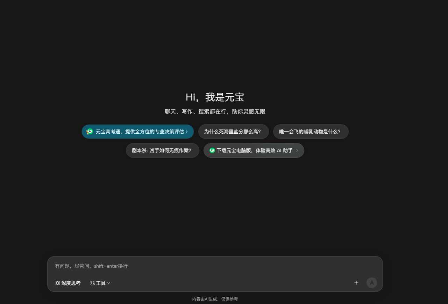Select the 为什么死海里盐分那么高 suggestion
This screenshot has width=448, height=304.
[233, 132]
